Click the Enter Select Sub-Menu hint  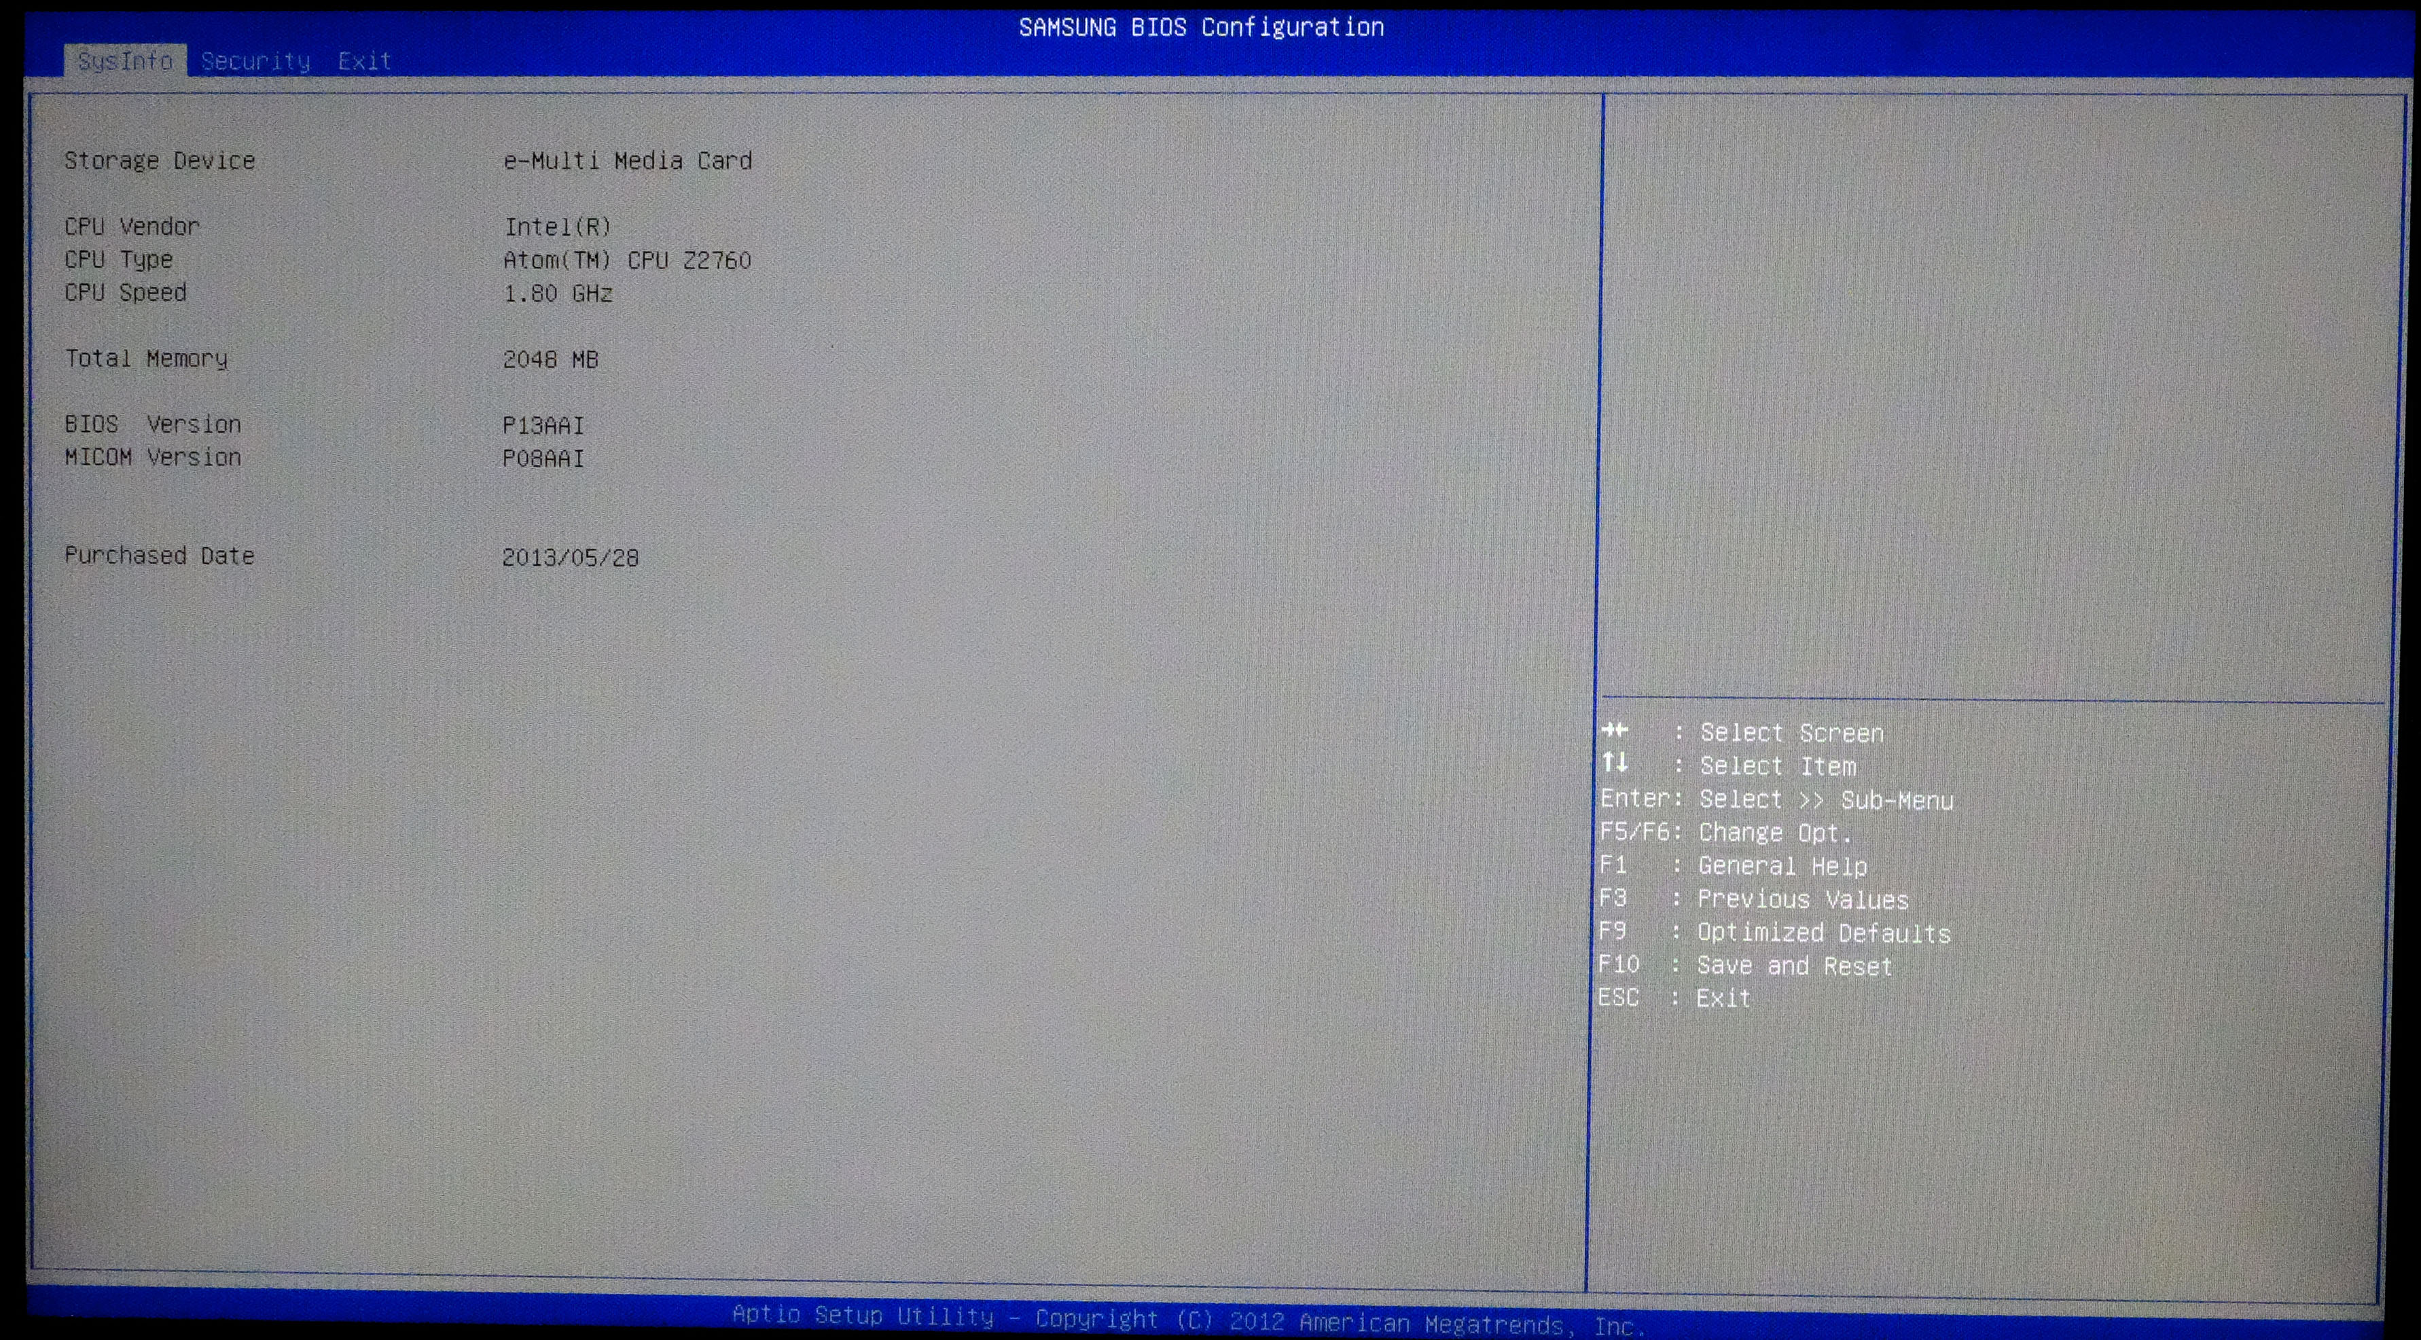(1776, 799)
